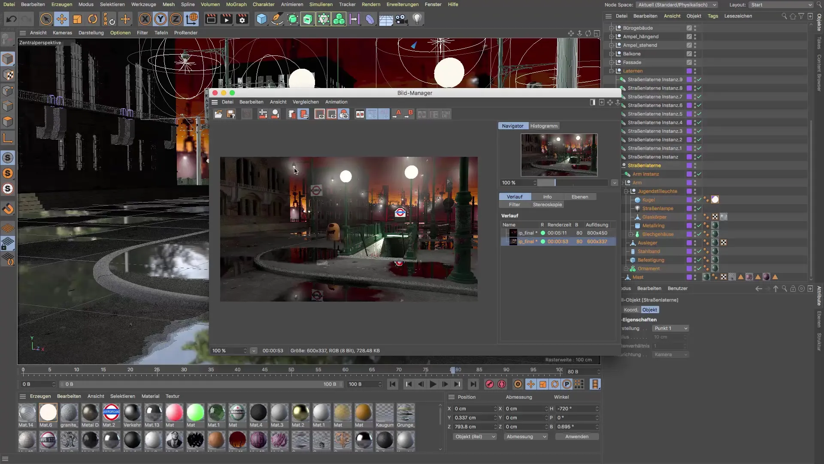Click the Set A comparison icon in the Bild-Manager
824x464 pixels.
(397, 114)
